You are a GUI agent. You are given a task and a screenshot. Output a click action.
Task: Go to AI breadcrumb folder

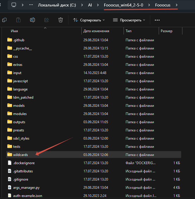tap(90, 5)
